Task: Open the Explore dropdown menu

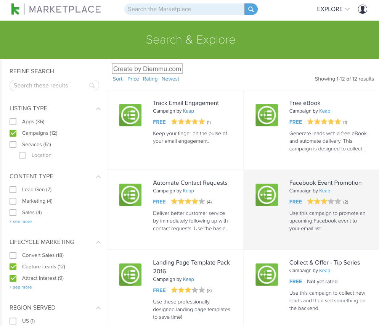Action: [x=333, y=9]
